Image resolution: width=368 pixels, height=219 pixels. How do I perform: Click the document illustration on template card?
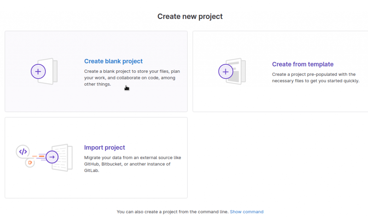[237, 71]
